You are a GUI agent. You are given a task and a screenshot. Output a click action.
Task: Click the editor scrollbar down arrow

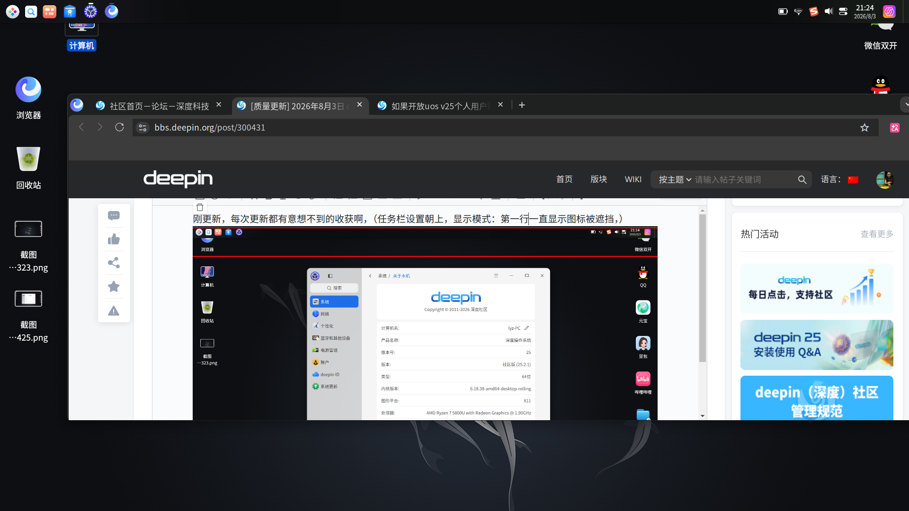(x=703, y=416)
